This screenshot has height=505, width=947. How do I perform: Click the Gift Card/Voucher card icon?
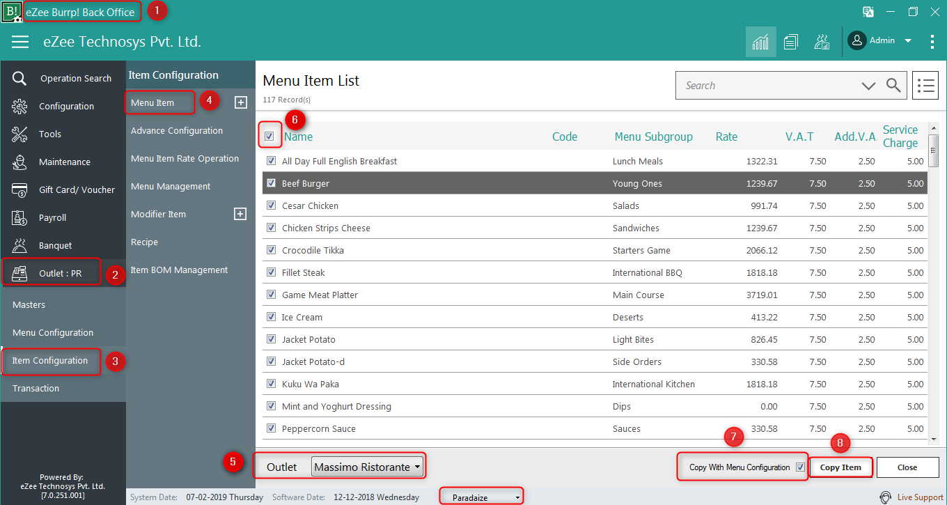tap(19, 190)
